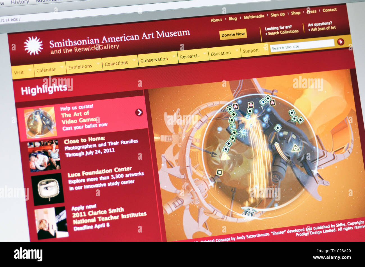Click 'and the Renwick Gallery' subtitle
The image size is (365, 267).
[x=85, y=49]
